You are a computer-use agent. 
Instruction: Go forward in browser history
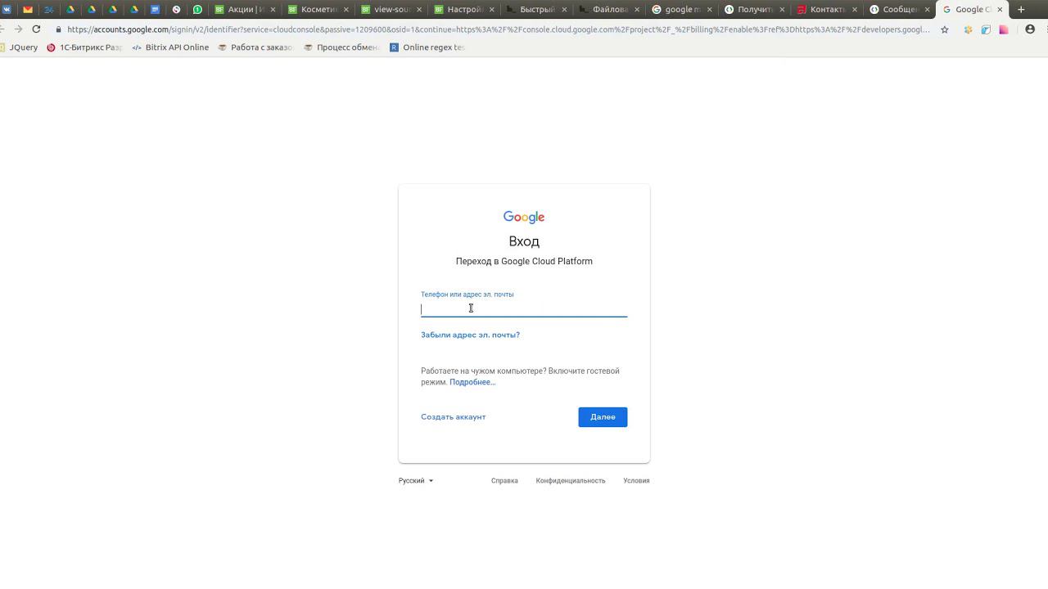pos(17,29)
